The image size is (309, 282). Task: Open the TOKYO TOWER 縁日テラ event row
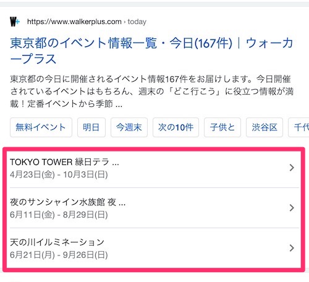(x=154, y=168)
